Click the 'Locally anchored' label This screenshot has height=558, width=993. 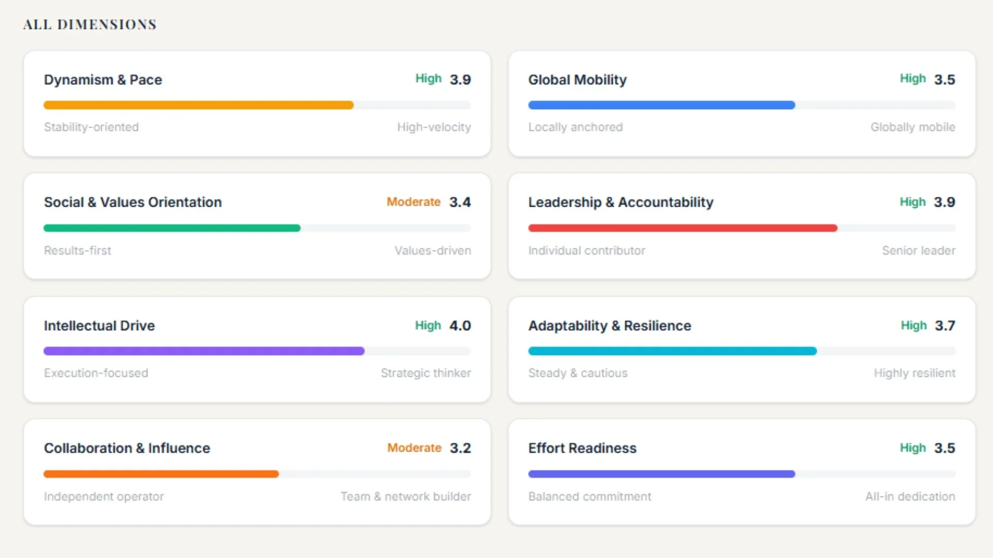[x=575, y=127]
